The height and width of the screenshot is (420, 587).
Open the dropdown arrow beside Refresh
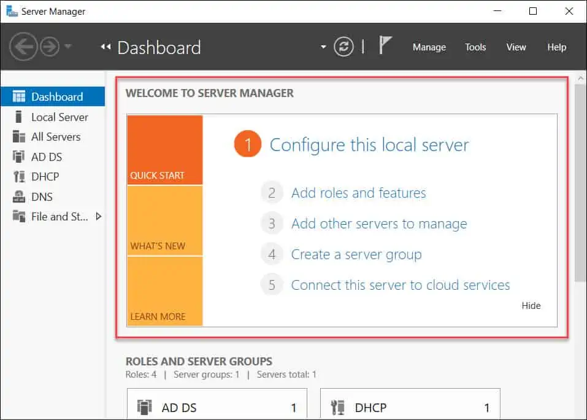(x=323, y=47)
